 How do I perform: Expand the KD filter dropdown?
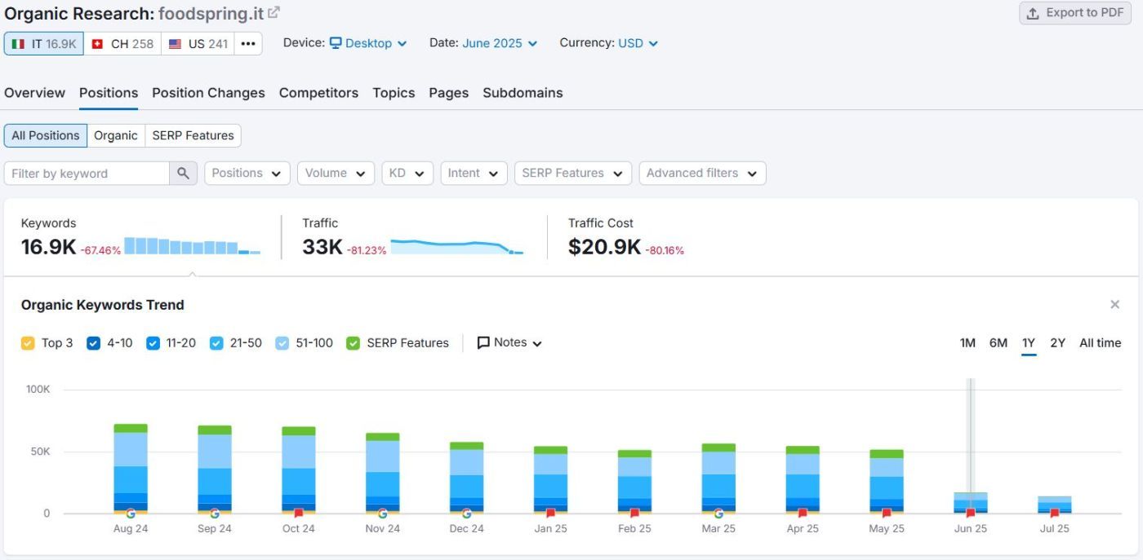click(x=407, y=173)
